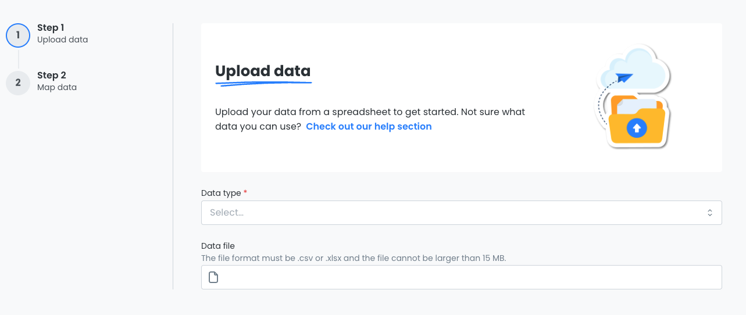746x315 pixels.
Task: Click "Upload data" step description in sidebar
Action: tap(62, 40)
